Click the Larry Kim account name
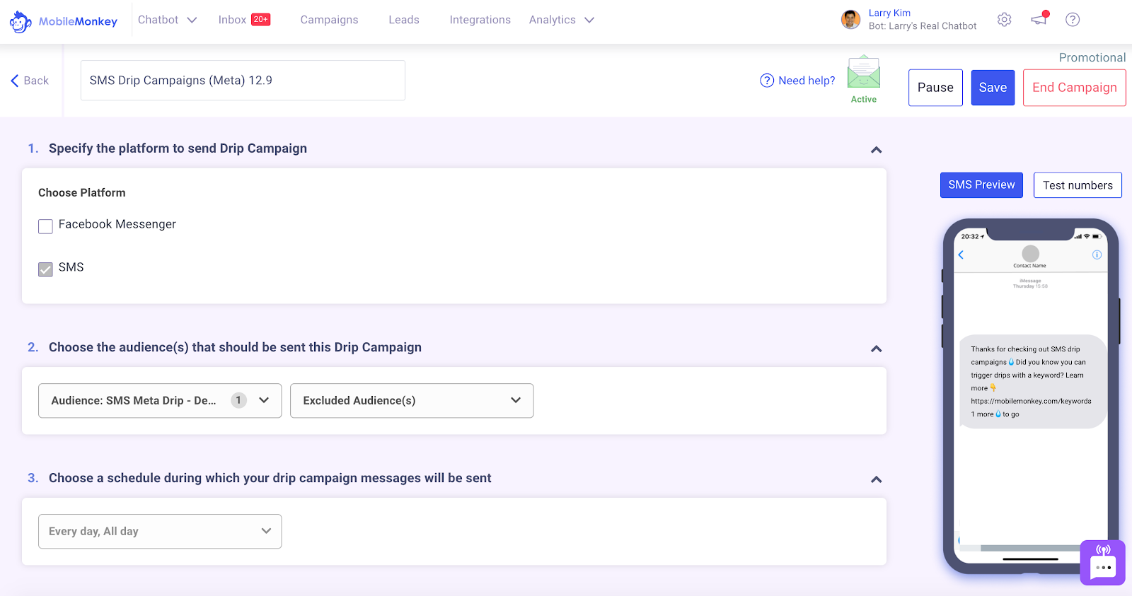The width and height of the screenshot is (1132, 596). 889,13
